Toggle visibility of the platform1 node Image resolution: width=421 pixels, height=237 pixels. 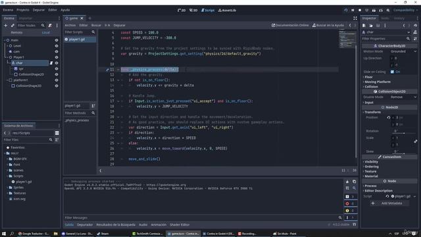point(57,80)
